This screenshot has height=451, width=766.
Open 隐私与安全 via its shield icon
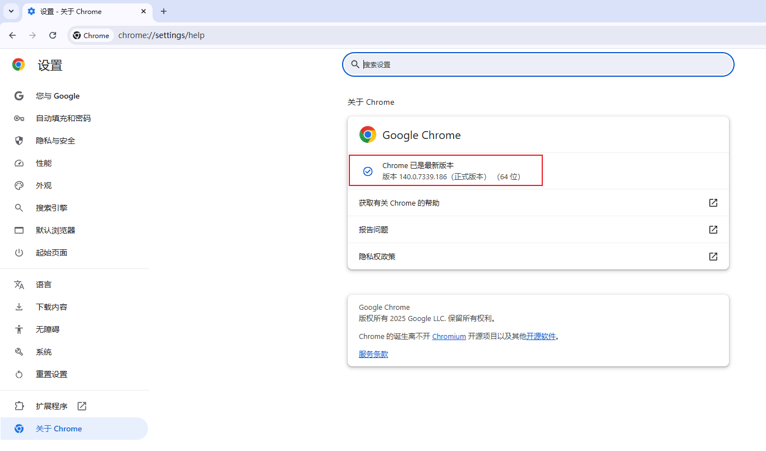[x=19, y=141]
